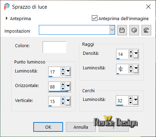Toggle Anteprima dell'immagine checkbox
This screenshot has height=137, width=156.
pyautogui.click(x=95, y=18)
